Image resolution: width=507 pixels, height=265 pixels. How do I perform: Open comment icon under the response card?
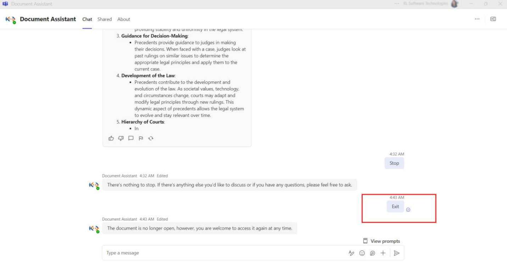131,138
